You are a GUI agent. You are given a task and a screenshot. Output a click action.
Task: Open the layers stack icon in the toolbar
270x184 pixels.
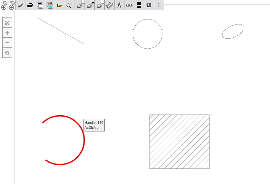pos(20,5)
